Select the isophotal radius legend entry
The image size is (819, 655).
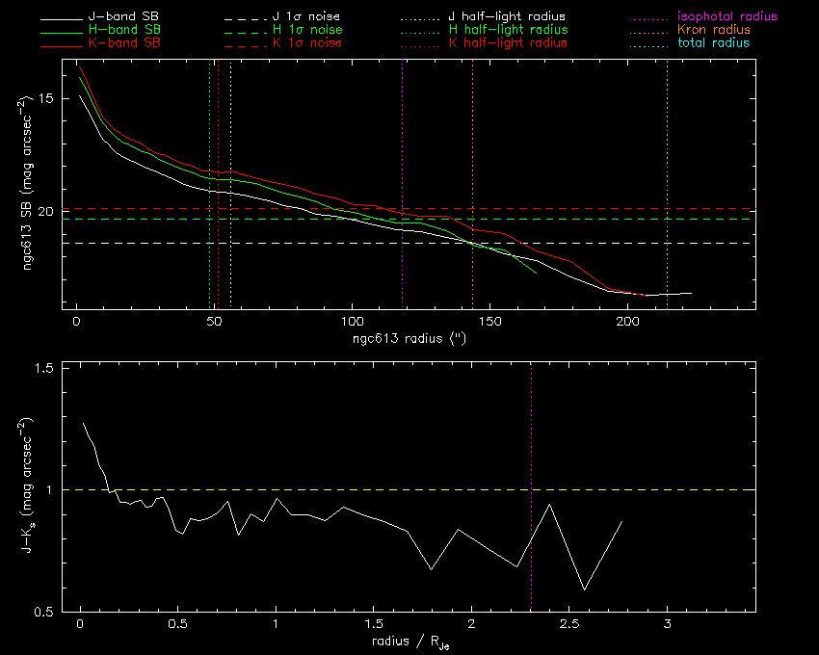tap(727, 17)
